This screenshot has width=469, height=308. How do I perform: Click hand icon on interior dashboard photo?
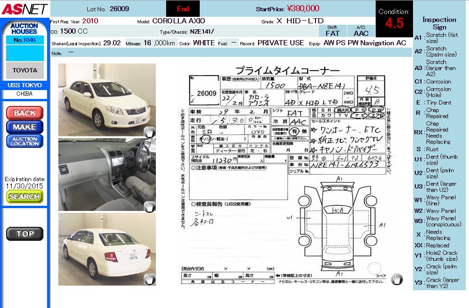(149, 206)
